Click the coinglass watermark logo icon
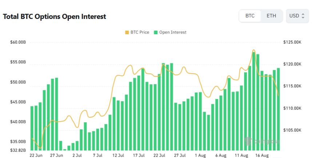This screenshot has height=158, width=313. pos(248,141)
